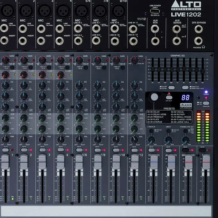Click the ALTO Professional logo
This screenshot has height=218, width=218.
(186, 5)
